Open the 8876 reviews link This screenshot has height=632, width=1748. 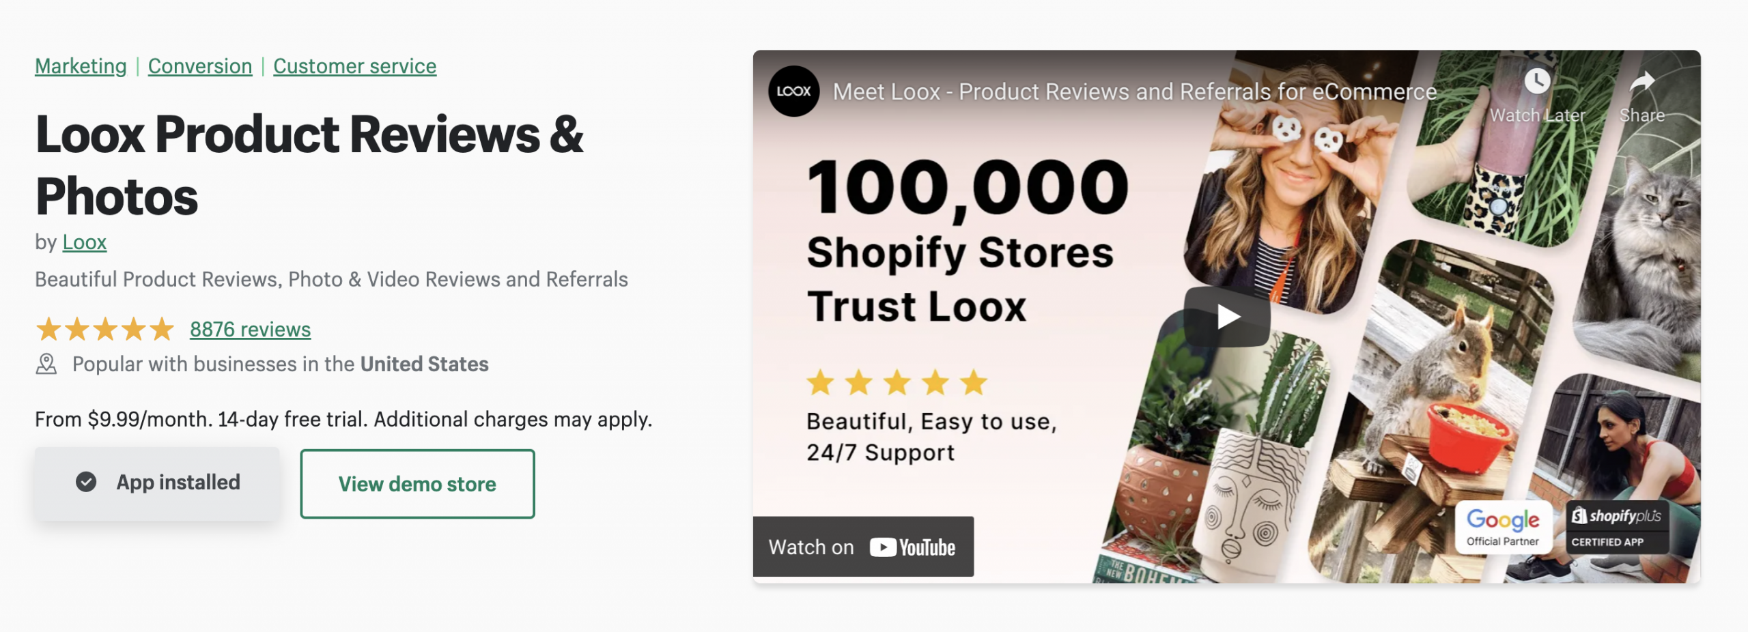coord(250,330)
